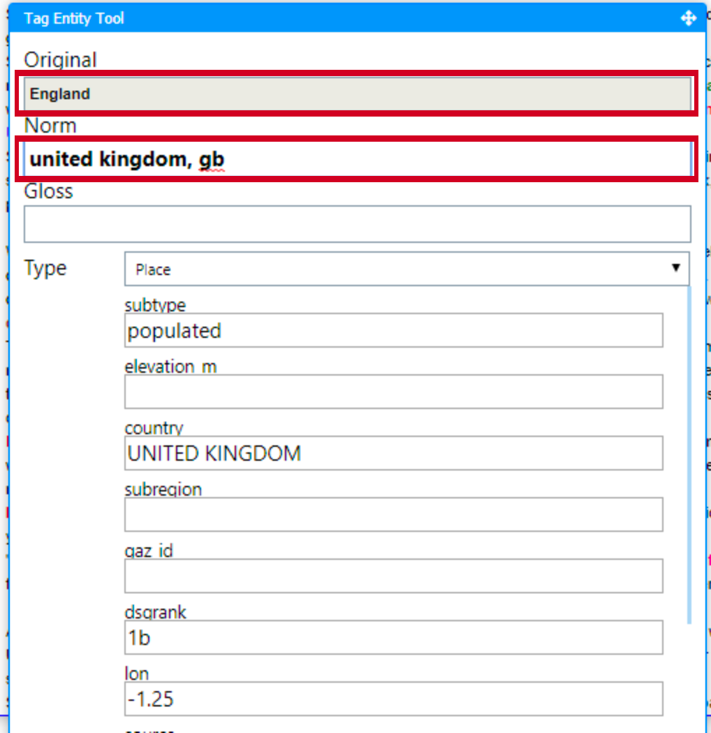Select the lon field with -1.25

(393, 699)
